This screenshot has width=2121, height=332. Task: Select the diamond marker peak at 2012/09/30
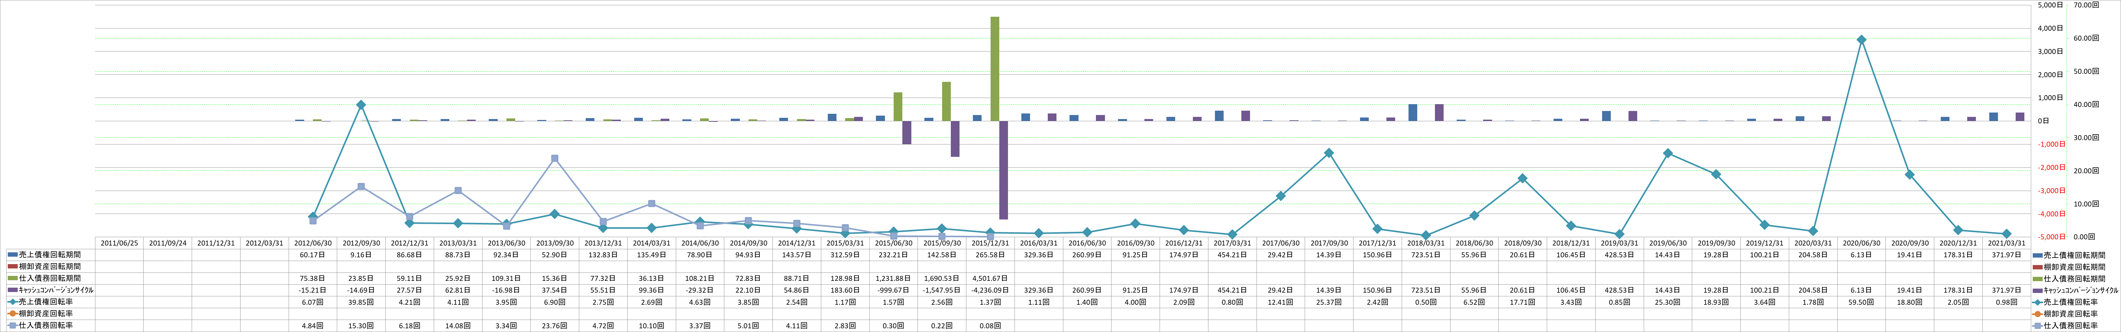(x=361, y=105)
